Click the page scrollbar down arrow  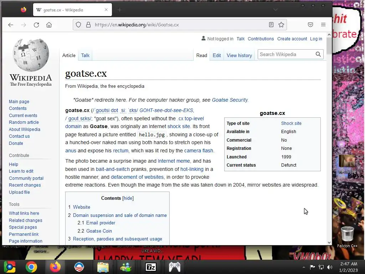point(329,242)
